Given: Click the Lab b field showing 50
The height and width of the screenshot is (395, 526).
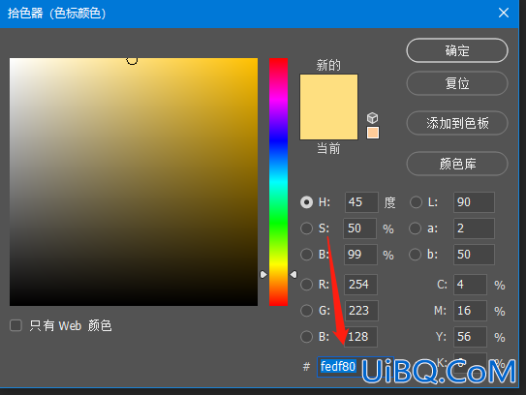Looking at the screenshot, I should click(x=474, y=255).
